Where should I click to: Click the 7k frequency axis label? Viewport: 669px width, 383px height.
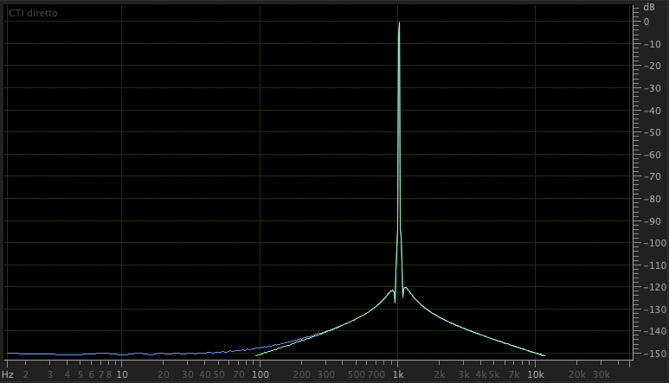[x=514, y=374]
